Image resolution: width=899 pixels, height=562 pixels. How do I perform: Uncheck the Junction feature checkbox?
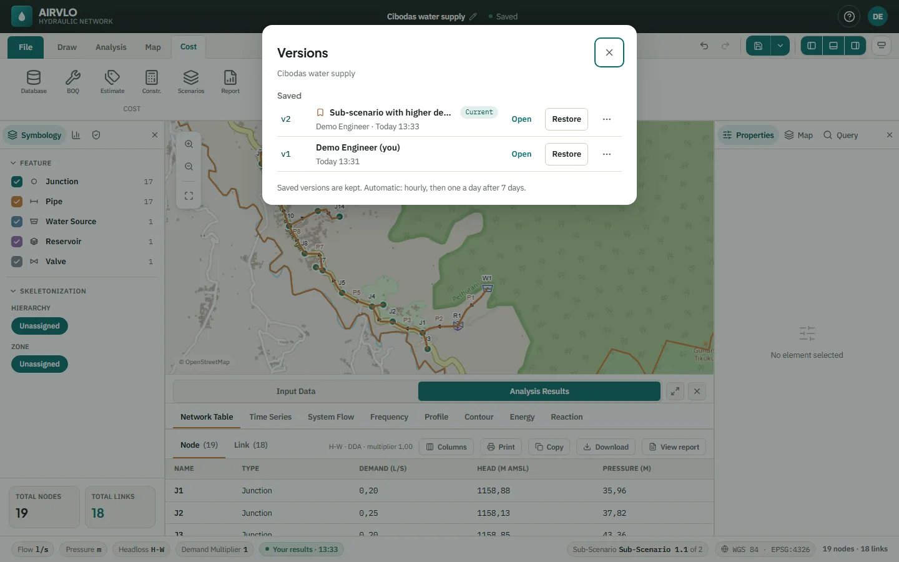[x=17, y=182]
